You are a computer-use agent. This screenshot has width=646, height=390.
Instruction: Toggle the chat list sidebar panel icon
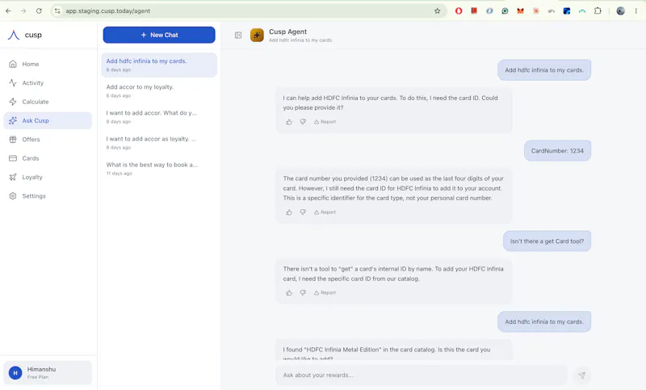tap(238, 35)
